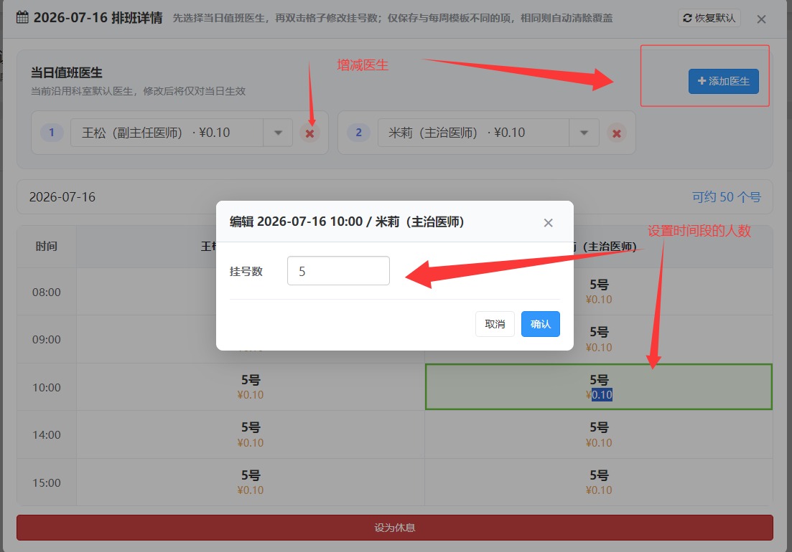Select the 14:00 slot for 米莉
The image size is (792, 552).
[x=599, y=434]
